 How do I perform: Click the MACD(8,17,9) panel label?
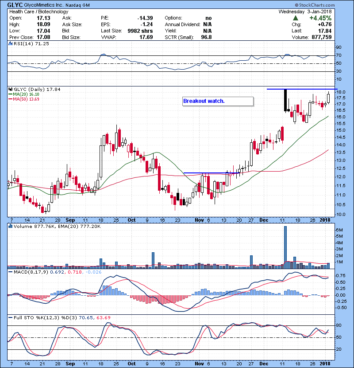click(x=31, y=272)
